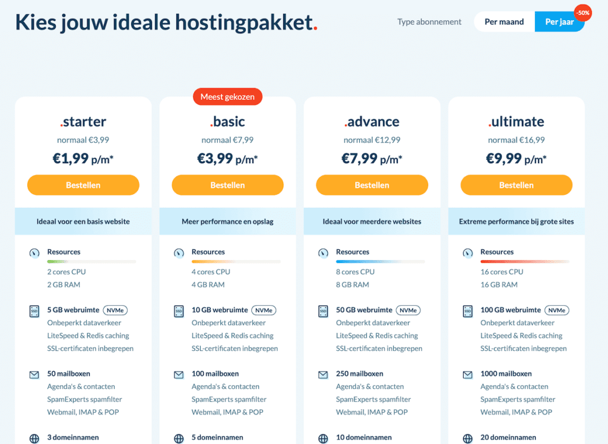Screen dimensions: 608x444
Task: Click the globe icon next to 5 domeinnamen
Action: click(x=178, y=437)
